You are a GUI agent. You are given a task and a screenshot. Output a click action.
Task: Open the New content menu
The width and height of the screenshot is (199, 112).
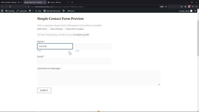tap(38, 11)
